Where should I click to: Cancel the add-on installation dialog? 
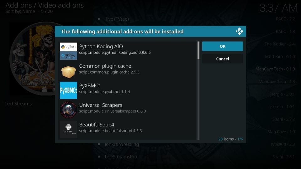coord(223,59)
